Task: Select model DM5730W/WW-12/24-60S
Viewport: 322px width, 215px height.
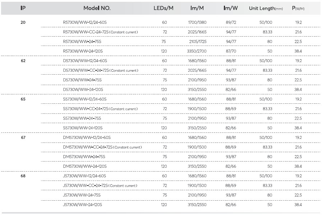Action: (x=87, y=138)
